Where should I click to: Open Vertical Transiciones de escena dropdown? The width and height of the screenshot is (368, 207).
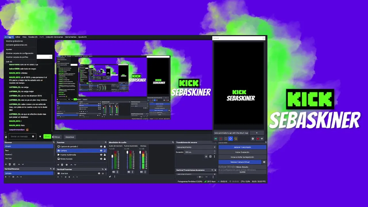tap(196, 174)
